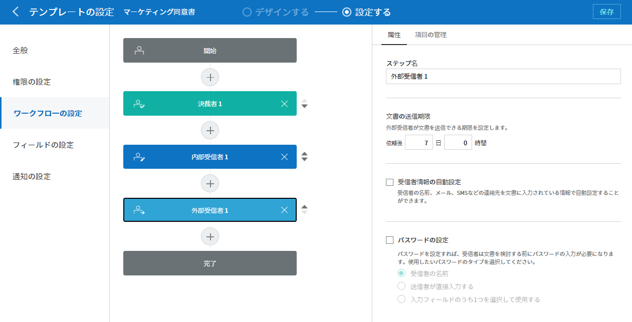This screenshot has width=632, height=322.
Task: Add a step before 完了 with plus
Action: click(x=210, y=236)
